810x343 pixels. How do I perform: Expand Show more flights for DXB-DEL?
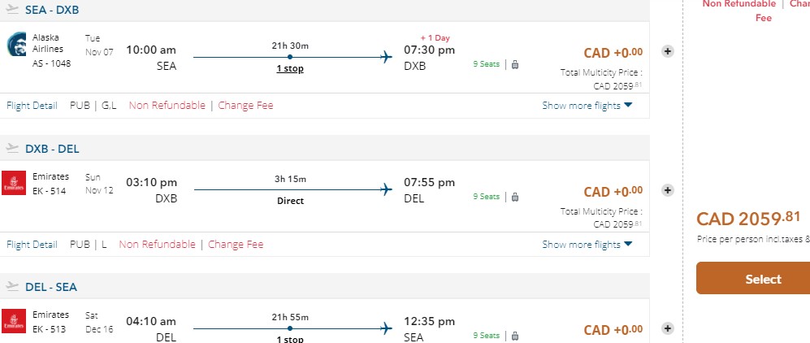(x=587, y=245)
